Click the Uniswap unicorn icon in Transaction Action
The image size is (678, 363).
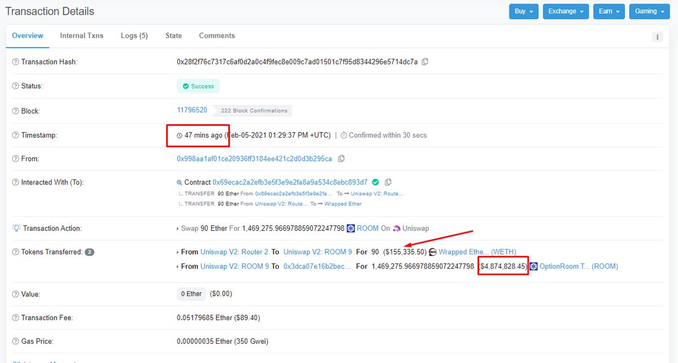(397, 228)
